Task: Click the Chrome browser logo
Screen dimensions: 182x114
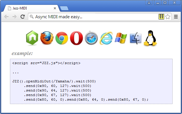Action: [62, 38]
